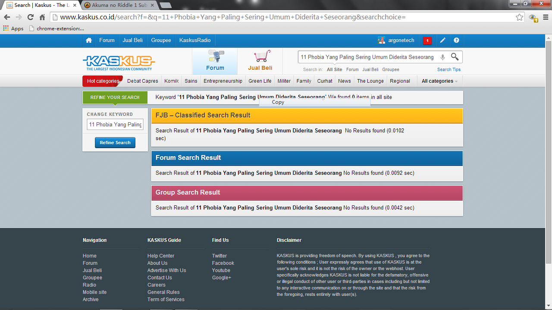Open the Google+ link in the footer
Image resolution: width=552 pixels, height=310 pixels.
[222, 278]
